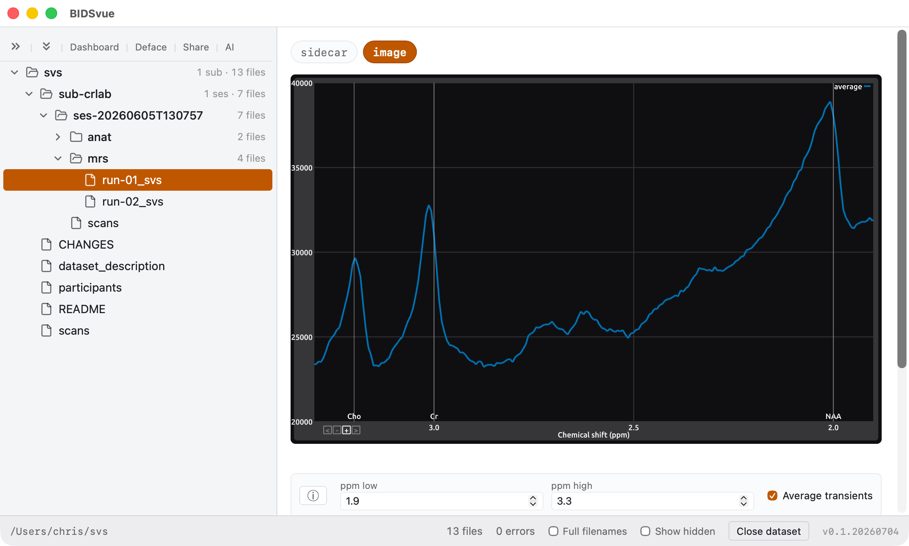Open the Dashboard menu item
Screen dimensions: 909x546
[94, 47]
